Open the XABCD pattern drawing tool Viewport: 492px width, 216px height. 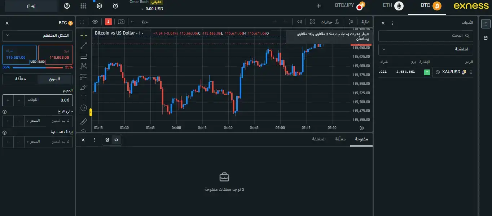[84, 66]
